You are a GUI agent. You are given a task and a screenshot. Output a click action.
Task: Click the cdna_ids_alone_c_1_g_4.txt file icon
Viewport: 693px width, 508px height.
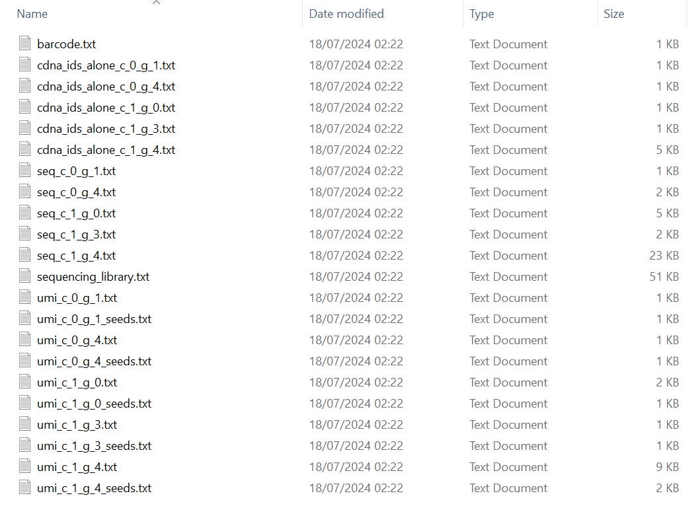point(25,149)
